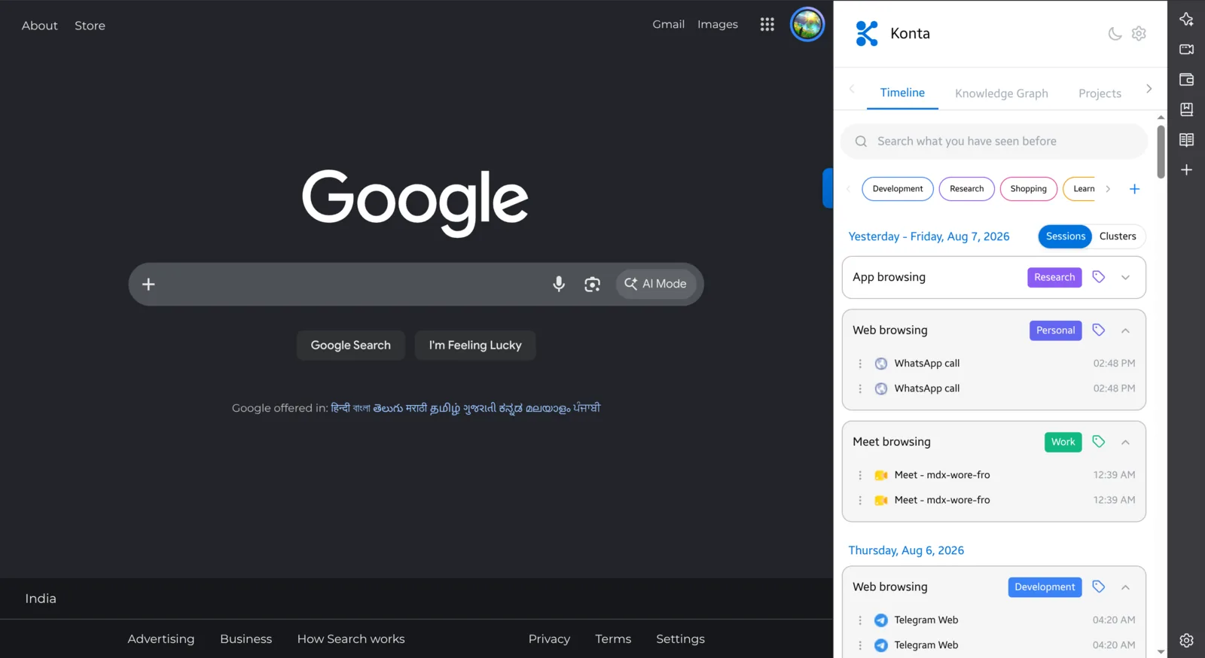Image resolution: width=1205 pixels, height=658 pixels.
Task: Click the Work label on Meet browsing
Action: [x=1063, y=442]
